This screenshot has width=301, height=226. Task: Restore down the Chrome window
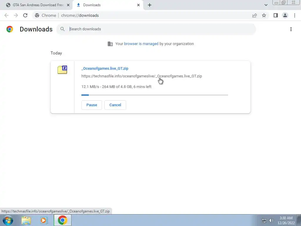(283, 3)
